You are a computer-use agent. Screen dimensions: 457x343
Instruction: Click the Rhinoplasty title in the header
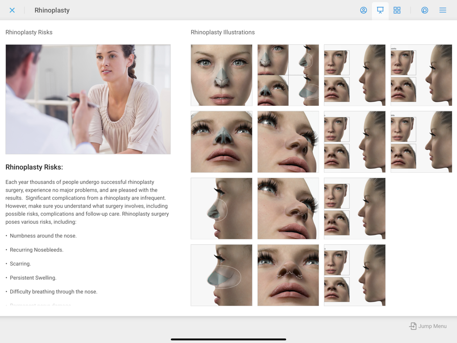coord(52,10)
